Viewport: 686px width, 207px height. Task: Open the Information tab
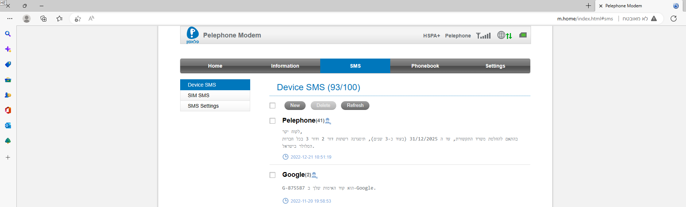(x=285, y=66)
